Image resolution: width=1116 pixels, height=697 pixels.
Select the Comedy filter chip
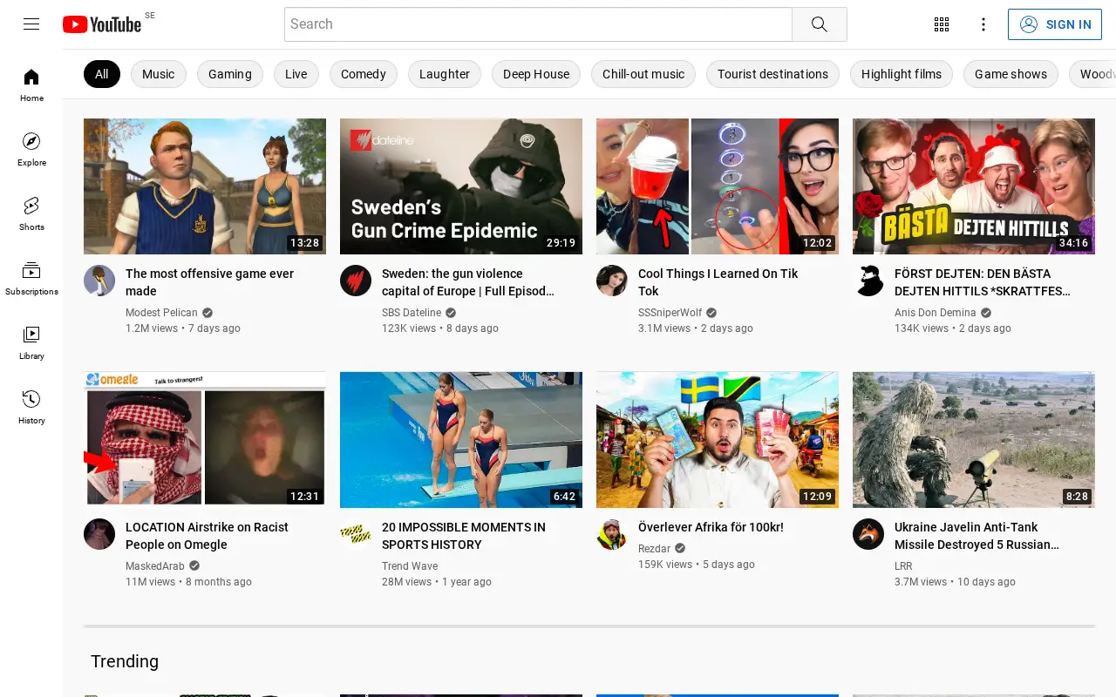tap(364, 74)
